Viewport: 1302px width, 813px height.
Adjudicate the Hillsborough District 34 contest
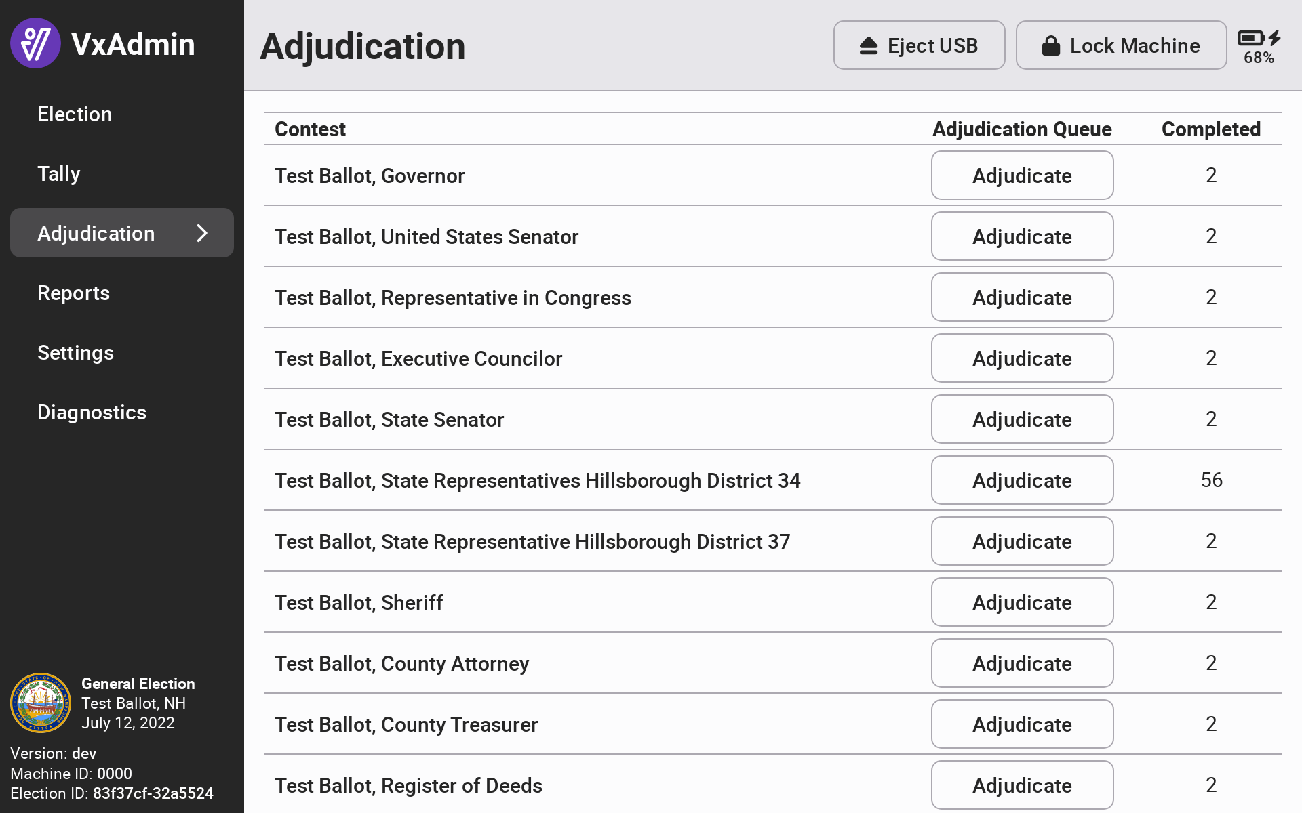click(1022, 480)
